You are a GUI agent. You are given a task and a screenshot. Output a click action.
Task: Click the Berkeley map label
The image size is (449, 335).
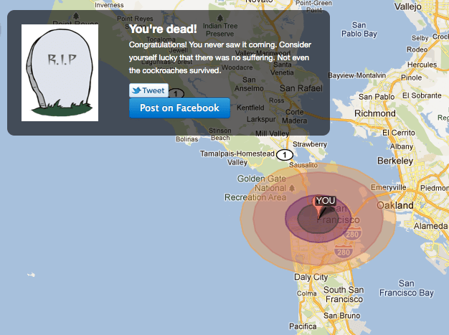click(x=395, y=161)
